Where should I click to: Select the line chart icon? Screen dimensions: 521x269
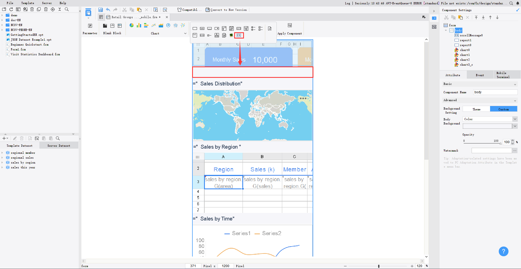154,25
